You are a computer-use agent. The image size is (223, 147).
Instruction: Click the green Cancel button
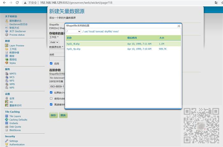(x=63, y=115)
